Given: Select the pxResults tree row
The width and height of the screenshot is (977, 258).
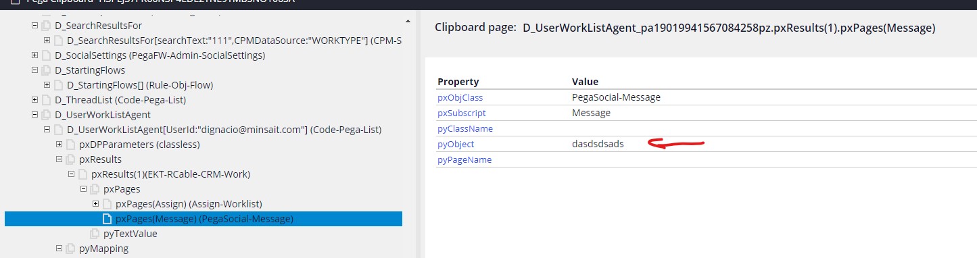Looking at the screenshot, I should pyautogui.click(x=100, y=159).
